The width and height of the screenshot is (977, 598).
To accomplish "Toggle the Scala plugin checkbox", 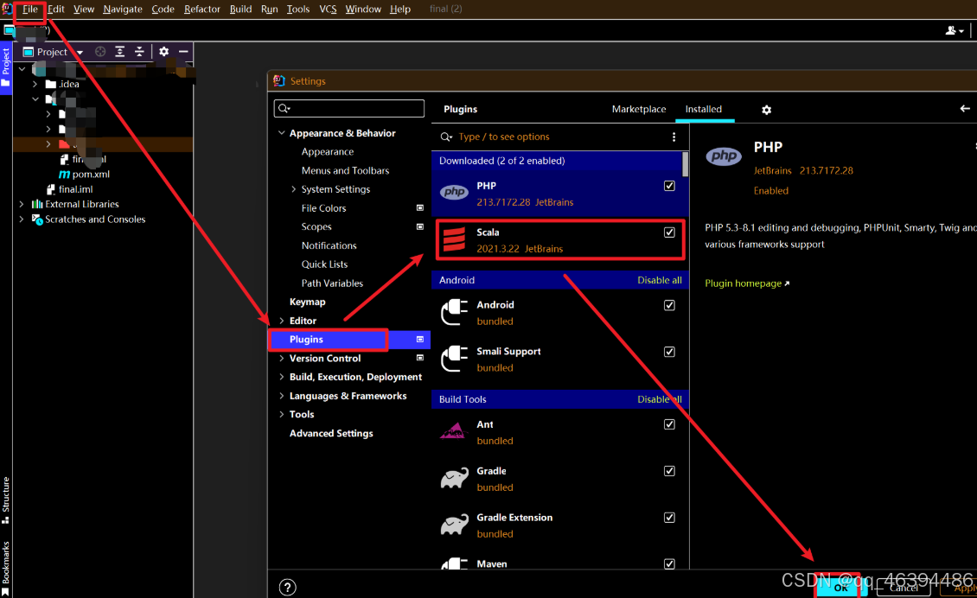I will coord(669,232).
